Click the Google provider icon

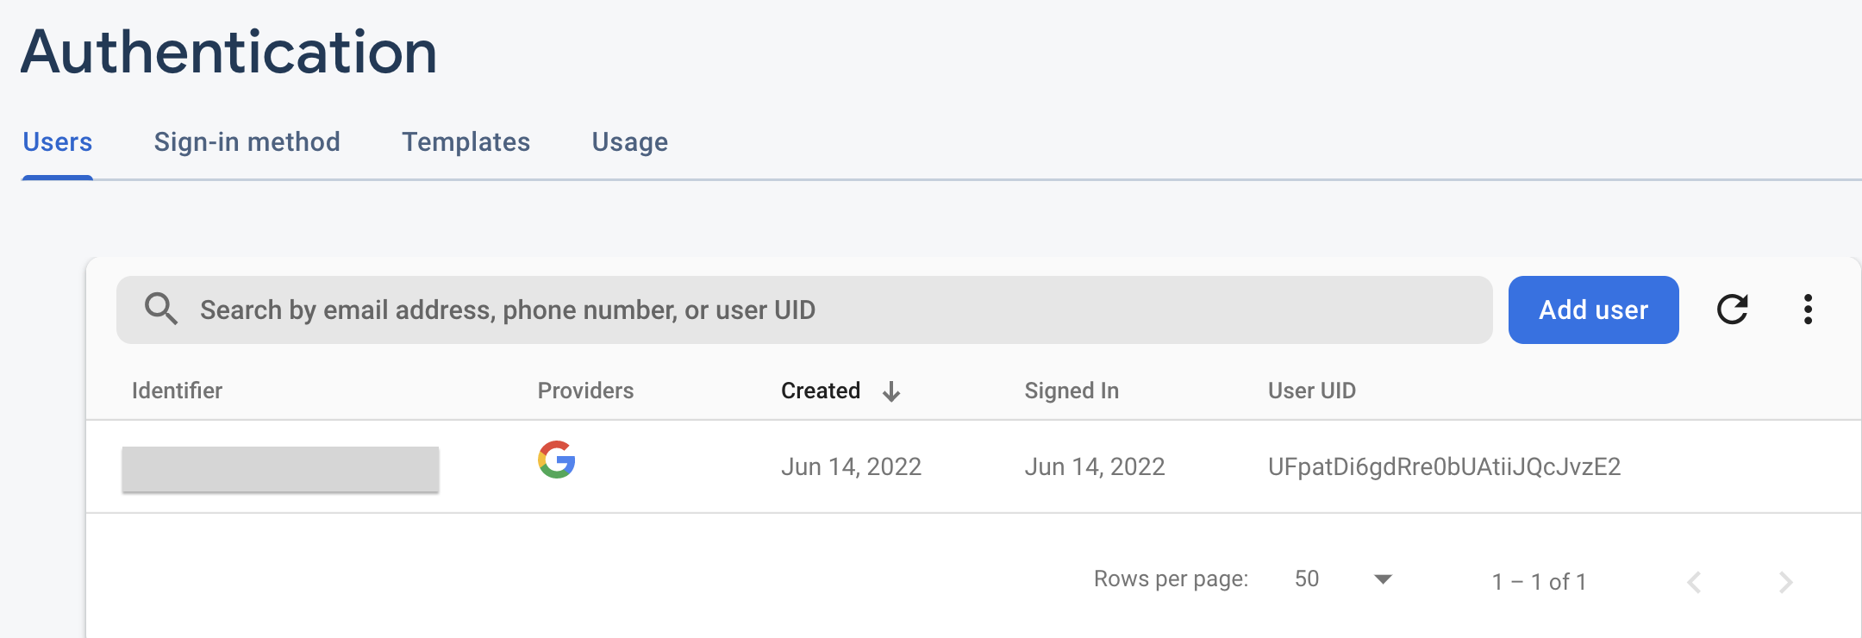(x=557, y=460)
